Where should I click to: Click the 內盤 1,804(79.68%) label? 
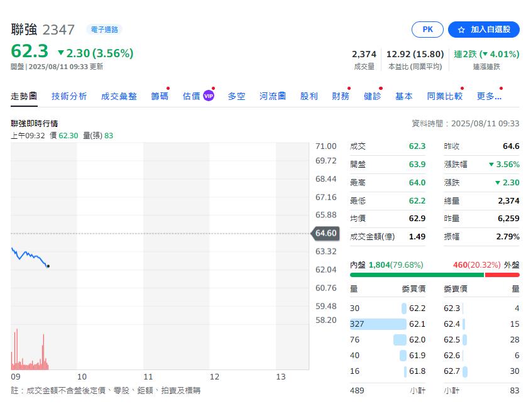386,265
